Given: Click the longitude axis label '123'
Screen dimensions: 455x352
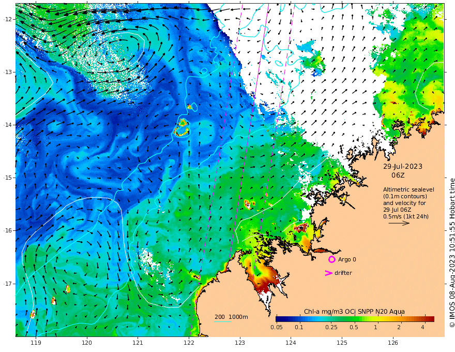Looking at the screenshot, I should pos(240,343).
